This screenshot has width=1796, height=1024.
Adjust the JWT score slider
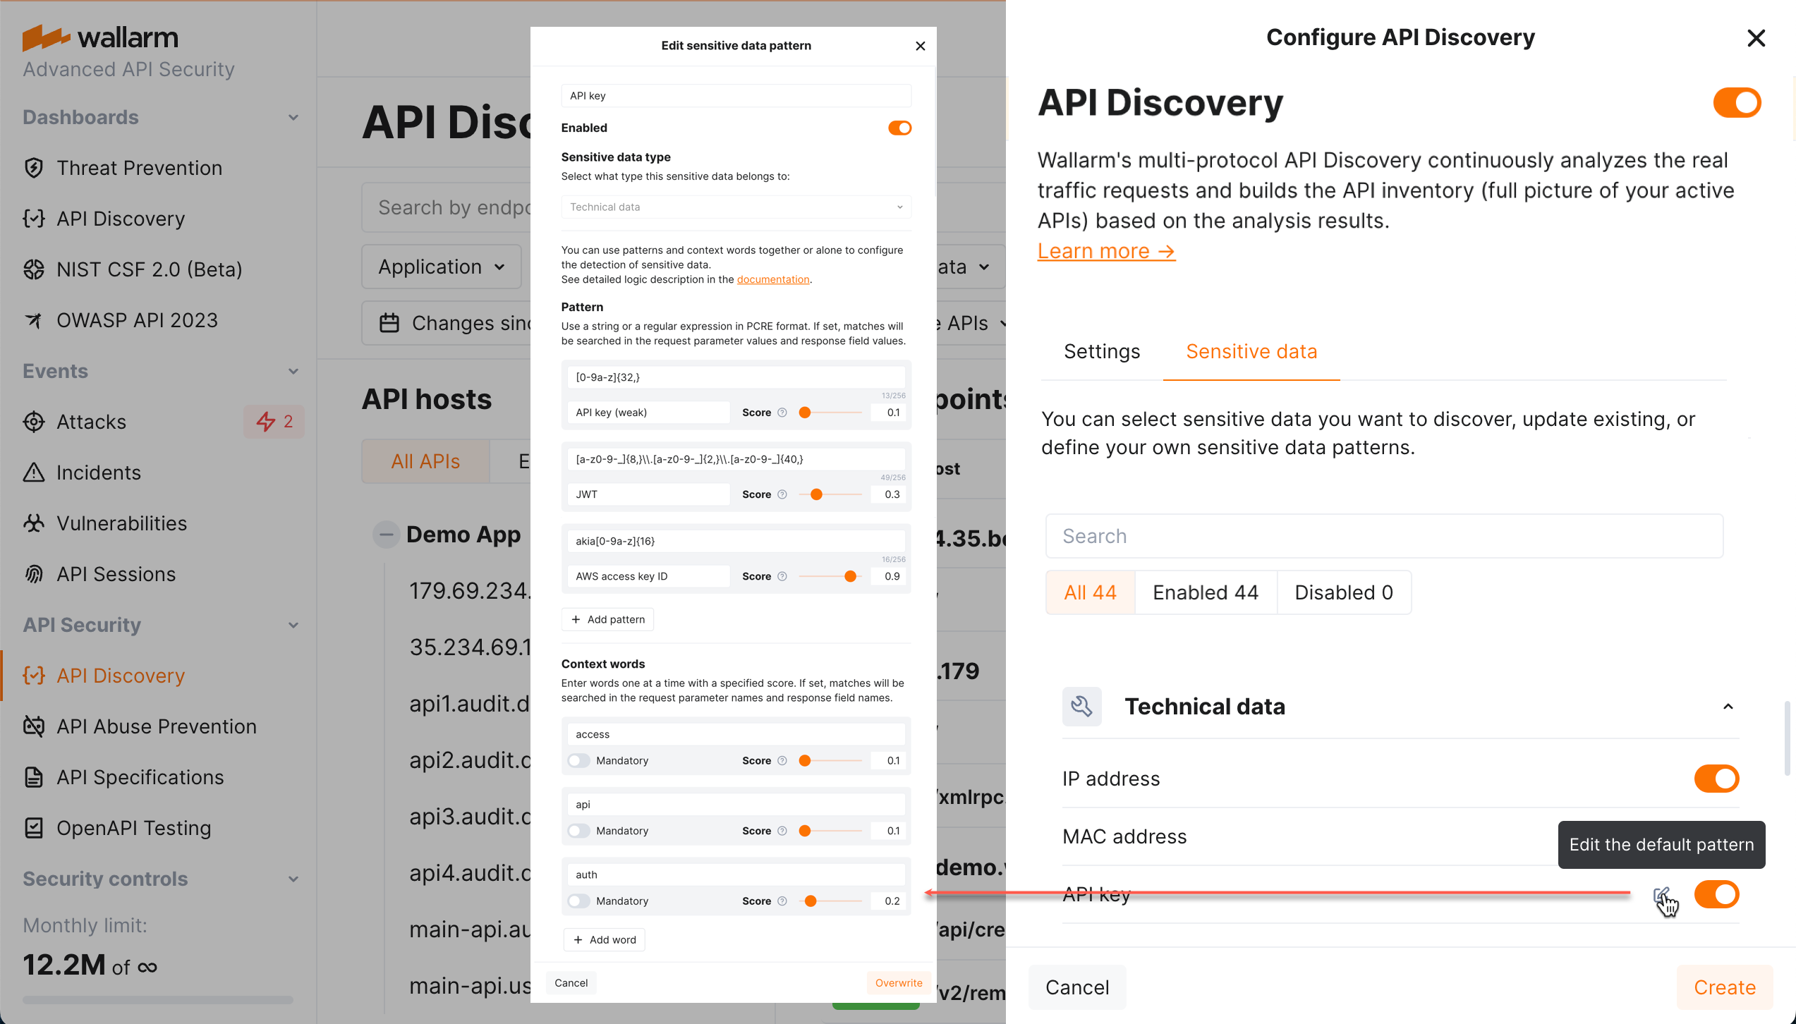coord(816,494)
